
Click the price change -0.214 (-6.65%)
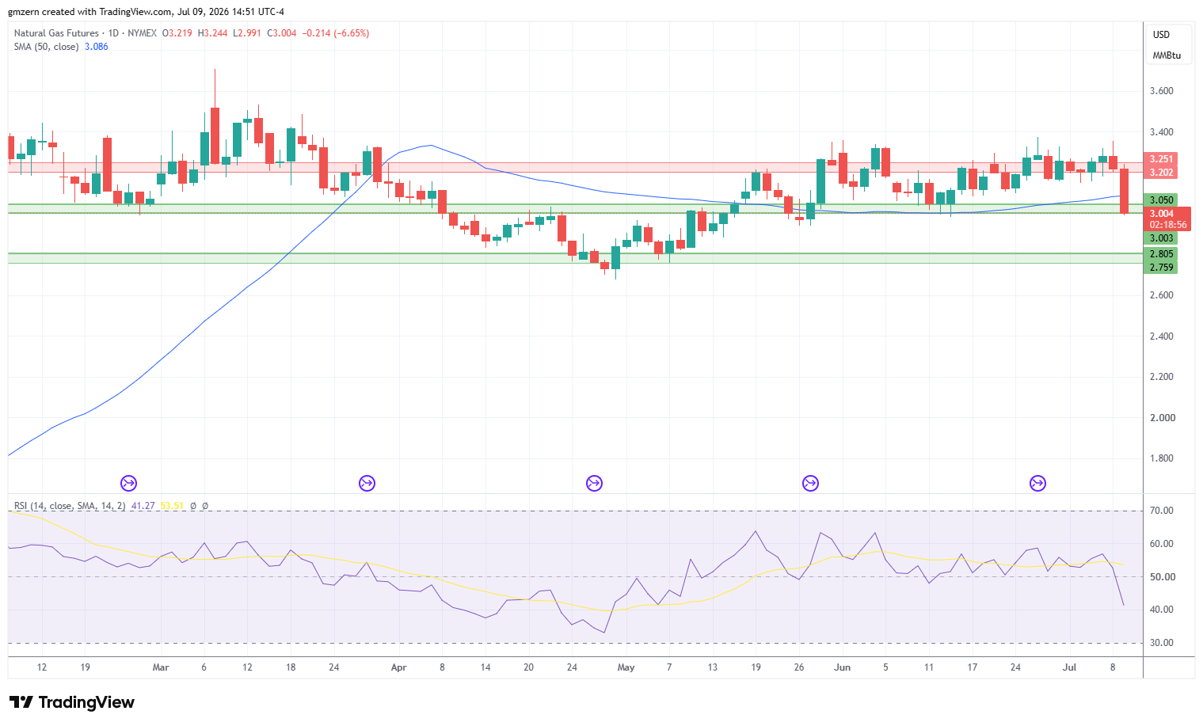click(335, 33)
